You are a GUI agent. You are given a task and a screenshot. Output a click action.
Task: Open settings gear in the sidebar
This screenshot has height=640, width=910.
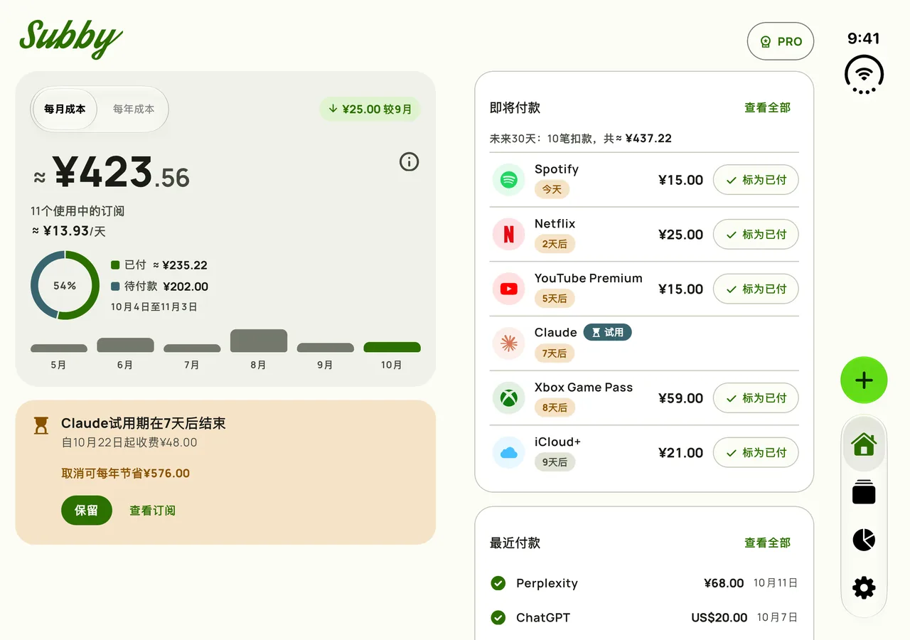coord(864,588)
